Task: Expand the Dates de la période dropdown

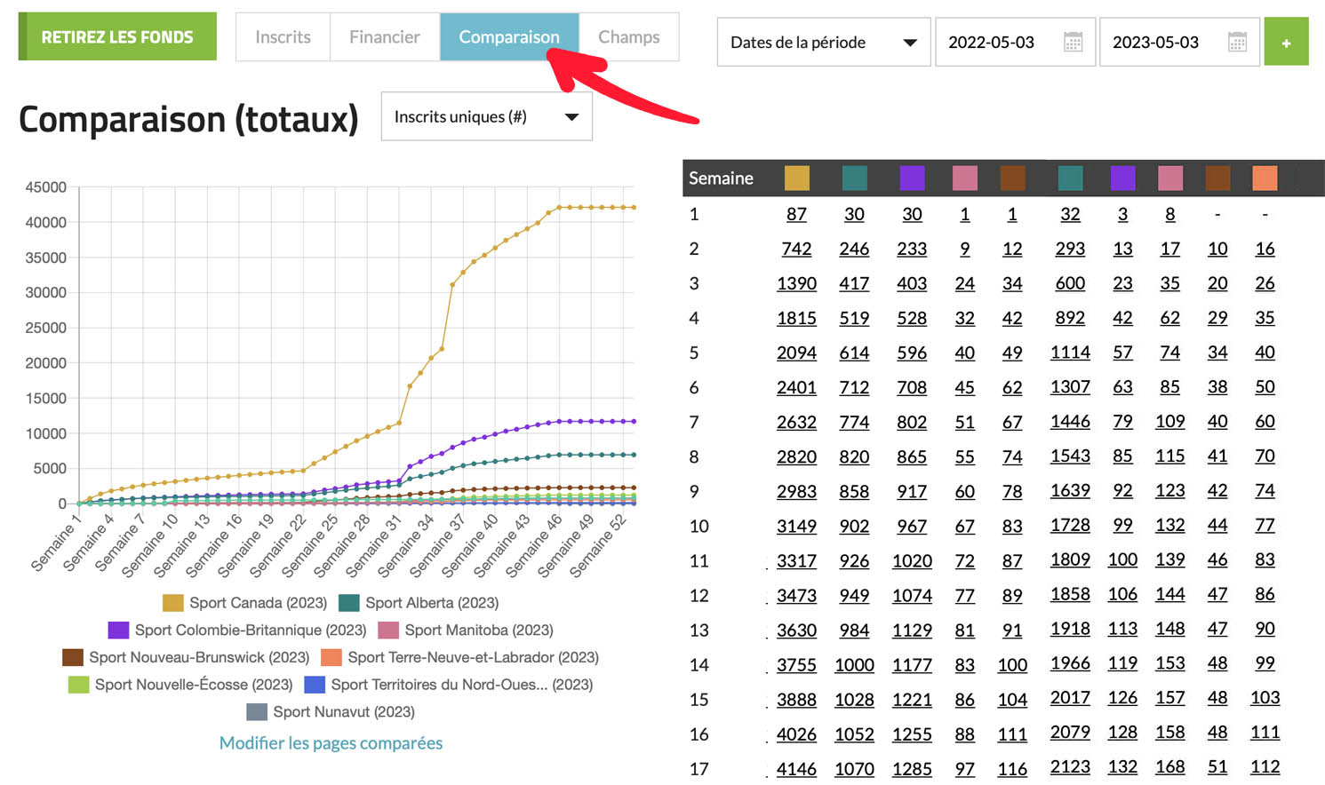Action: pyautogui.click(x=823, y=42)
